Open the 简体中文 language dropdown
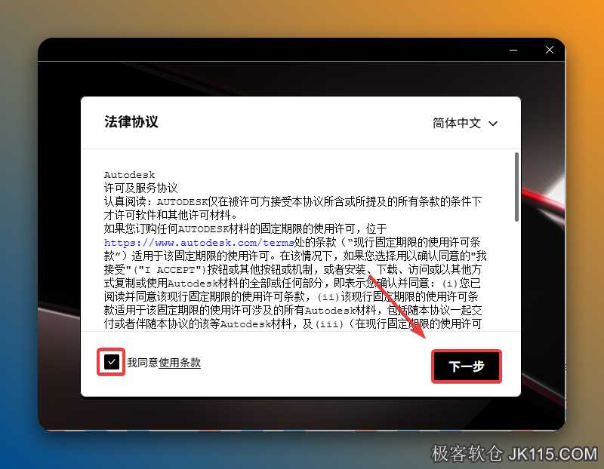604x469 pixels. pyautogui.click(x=465, y=123)
